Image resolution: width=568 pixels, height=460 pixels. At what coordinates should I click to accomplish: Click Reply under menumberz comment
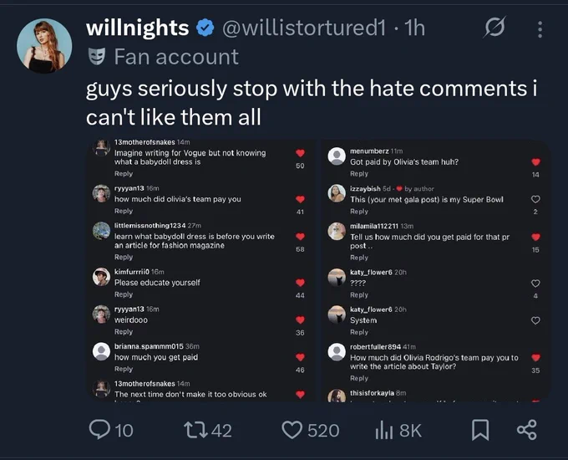pyautogui.click(x=359, y=174)
